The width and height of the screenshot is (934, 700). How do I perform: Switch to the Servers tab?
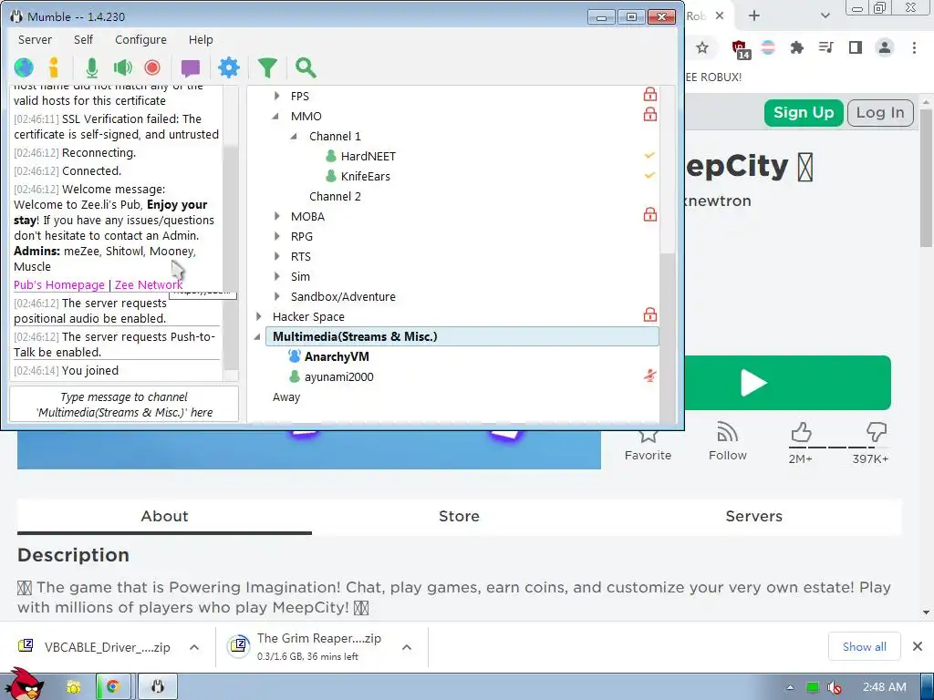pyautogui.click(x=753, y=517)
